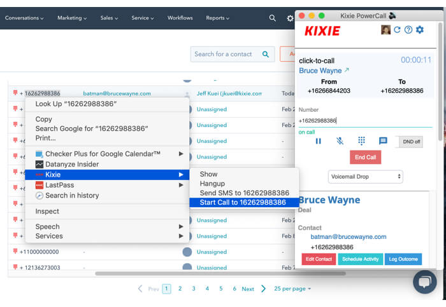Click the Kixie panel vertical scrollbar
446x307 pixels.
(x=440, y=82)
